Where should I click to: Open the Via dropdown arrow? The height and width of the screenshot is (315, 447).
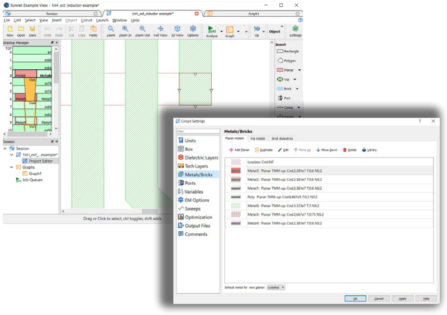click(x=295, y=79)
